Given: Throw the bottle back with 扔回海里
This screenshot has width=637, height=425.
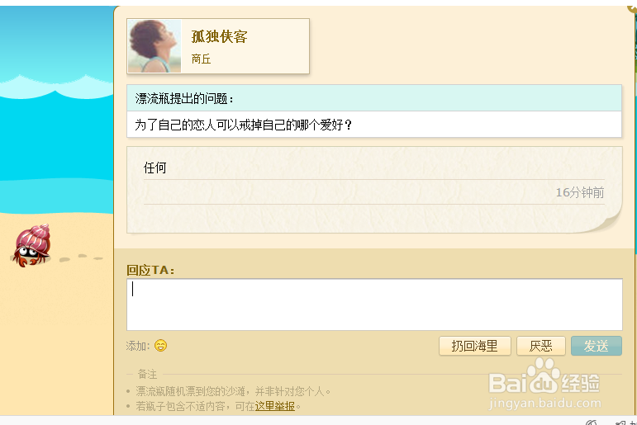Looking at the screenshot, I should (x=474, y=346).
